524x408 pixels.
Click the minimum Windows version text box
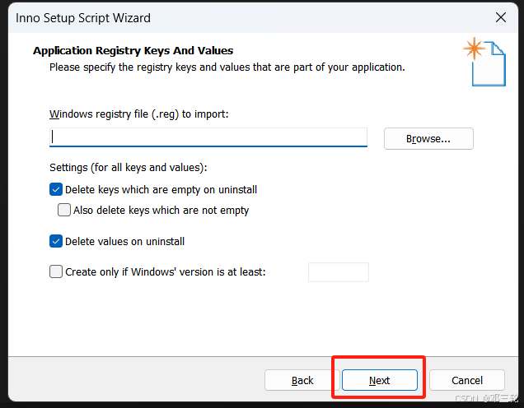(338, 272)
